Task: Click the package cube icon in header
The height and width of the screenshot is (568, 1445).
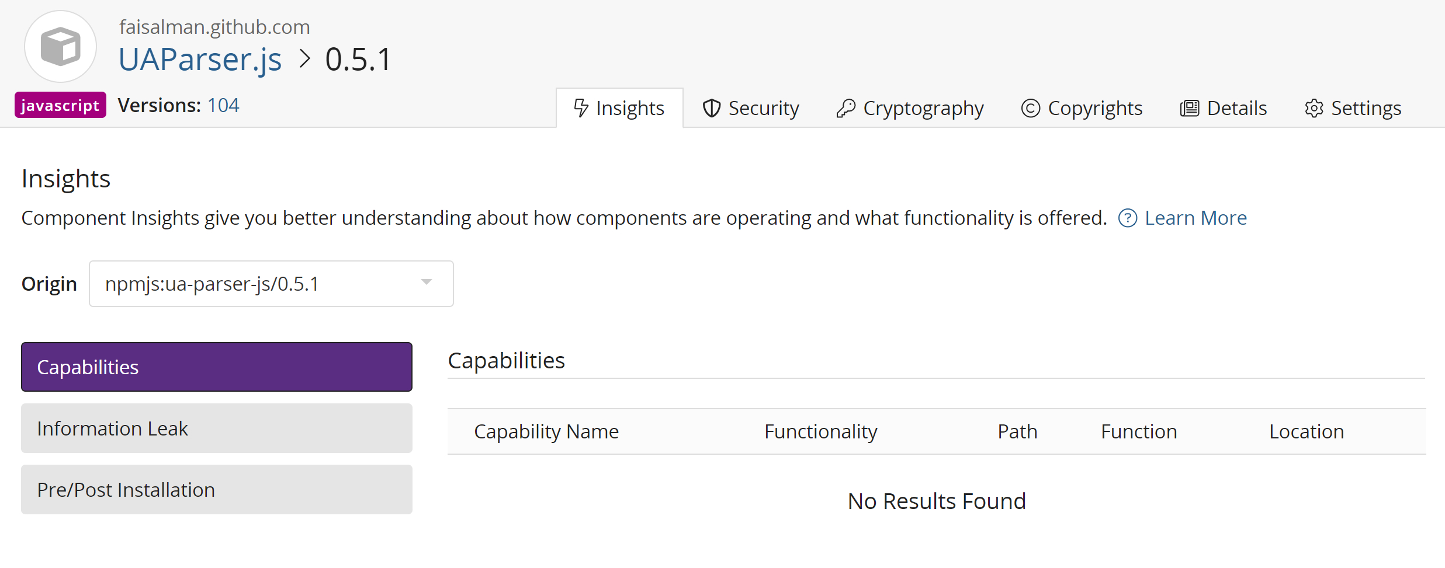Action: click(x=60, y=46)
